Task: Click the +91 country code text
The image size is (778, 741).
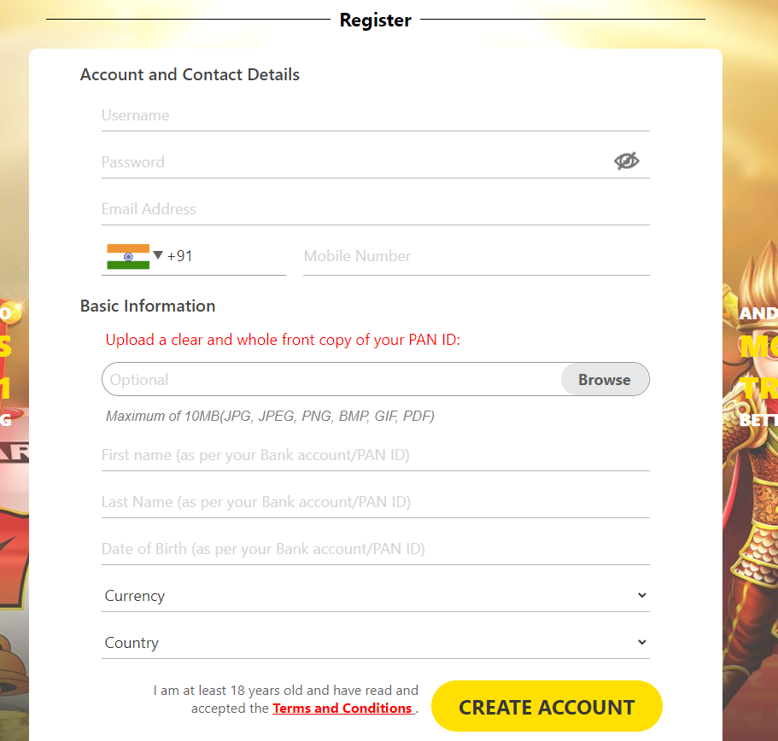Action: (179, 256)
